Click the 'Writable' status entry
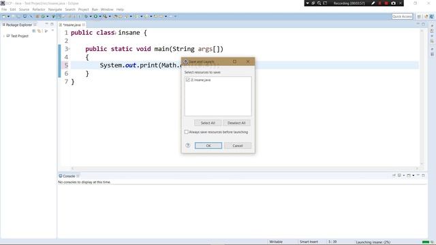 tap(276, 242)
